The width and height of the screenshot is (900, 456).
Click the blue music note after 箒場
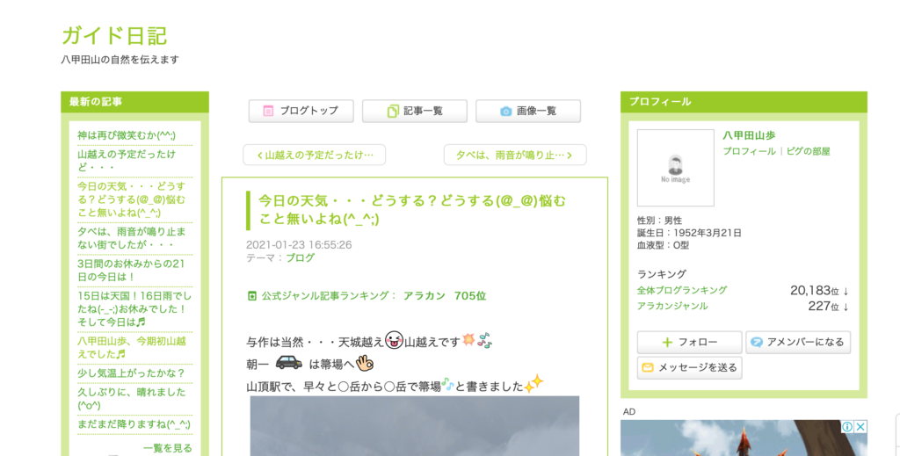pyautogui.click(x=447, y=384)
